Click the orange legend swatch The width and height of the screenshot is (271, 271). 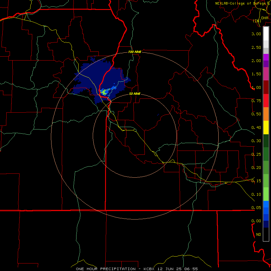[266, 114]
